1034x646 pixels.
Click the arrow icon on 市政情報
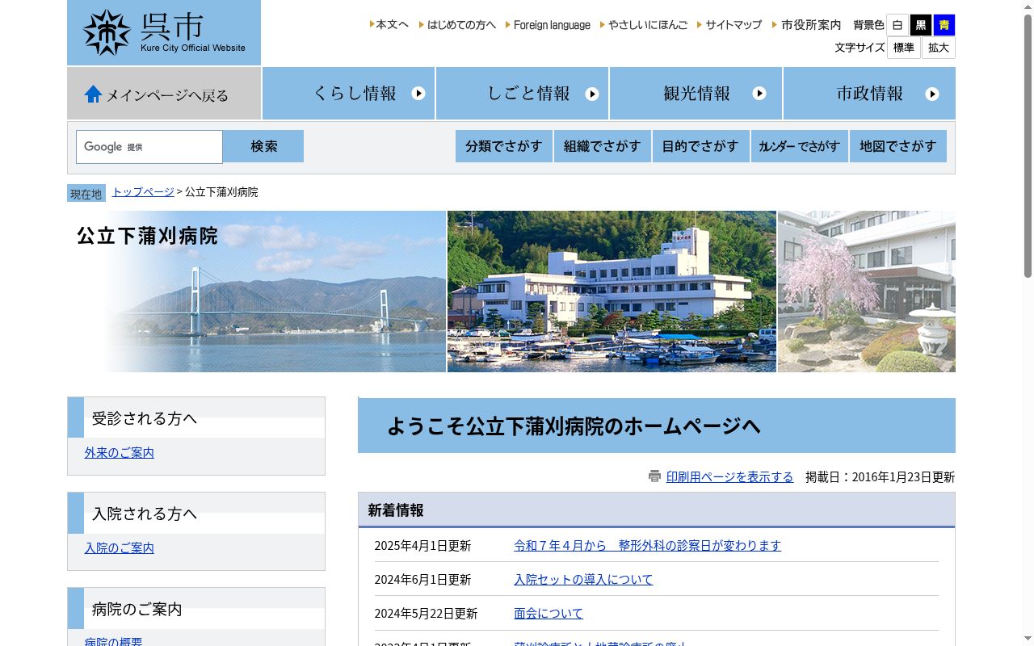(x=932, y=94)
